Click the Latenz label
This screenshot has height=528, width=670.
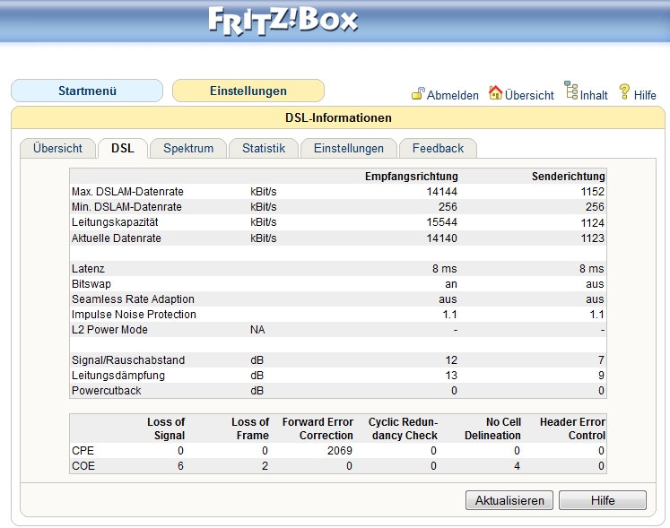point(88,269)
